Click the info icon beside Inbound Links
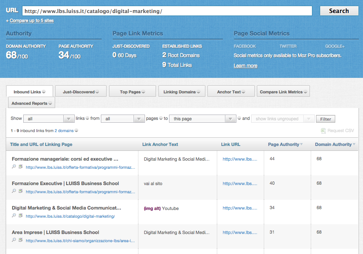The width and height of the screenshot is (363, 254). [44, 91]
